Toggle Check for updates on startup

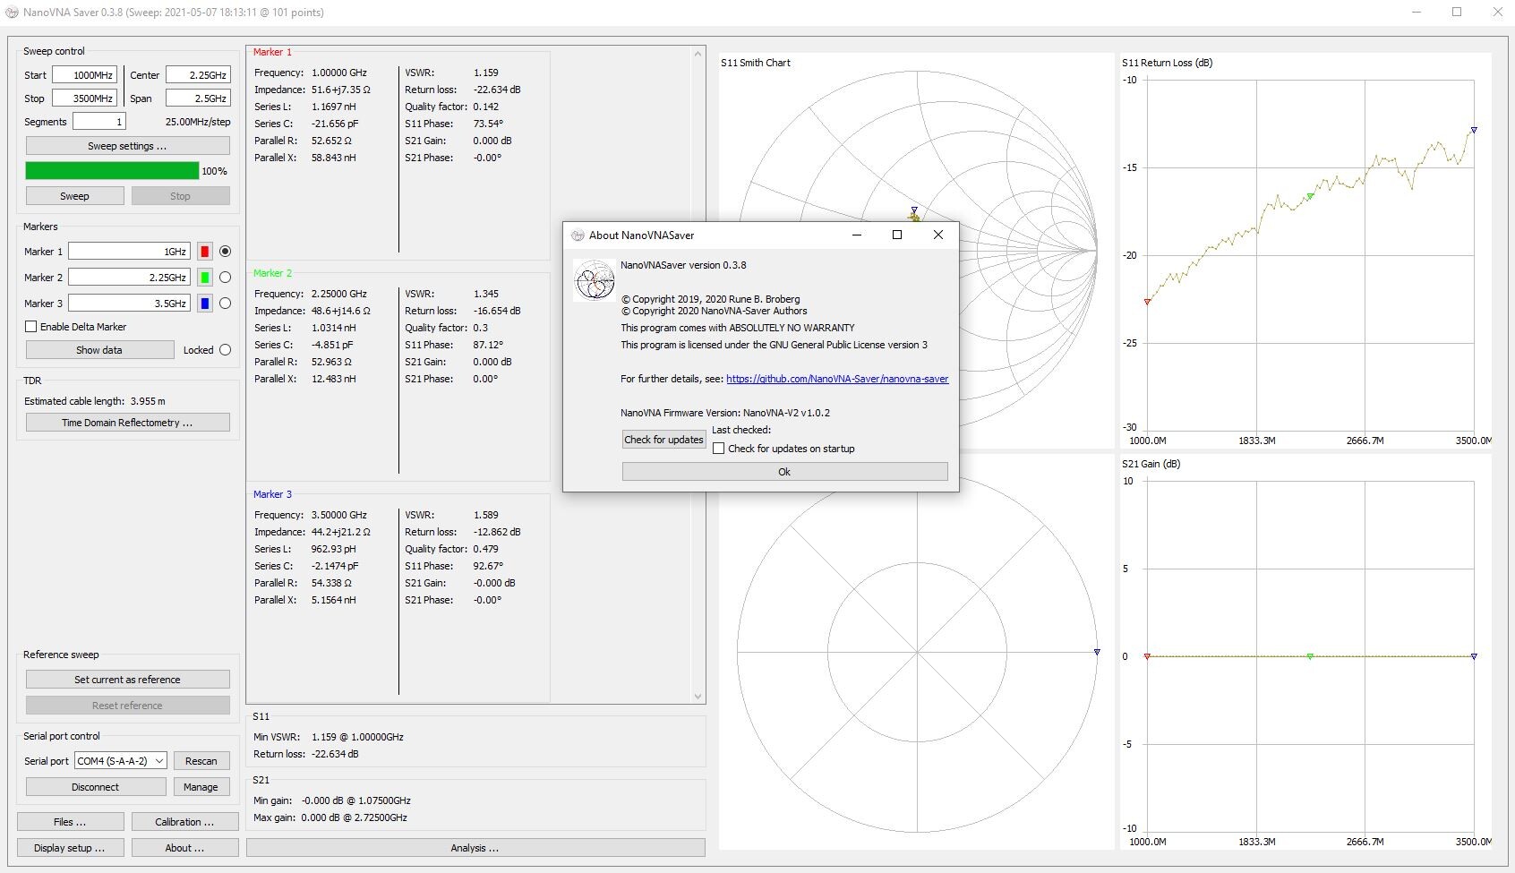pos(718,449)
